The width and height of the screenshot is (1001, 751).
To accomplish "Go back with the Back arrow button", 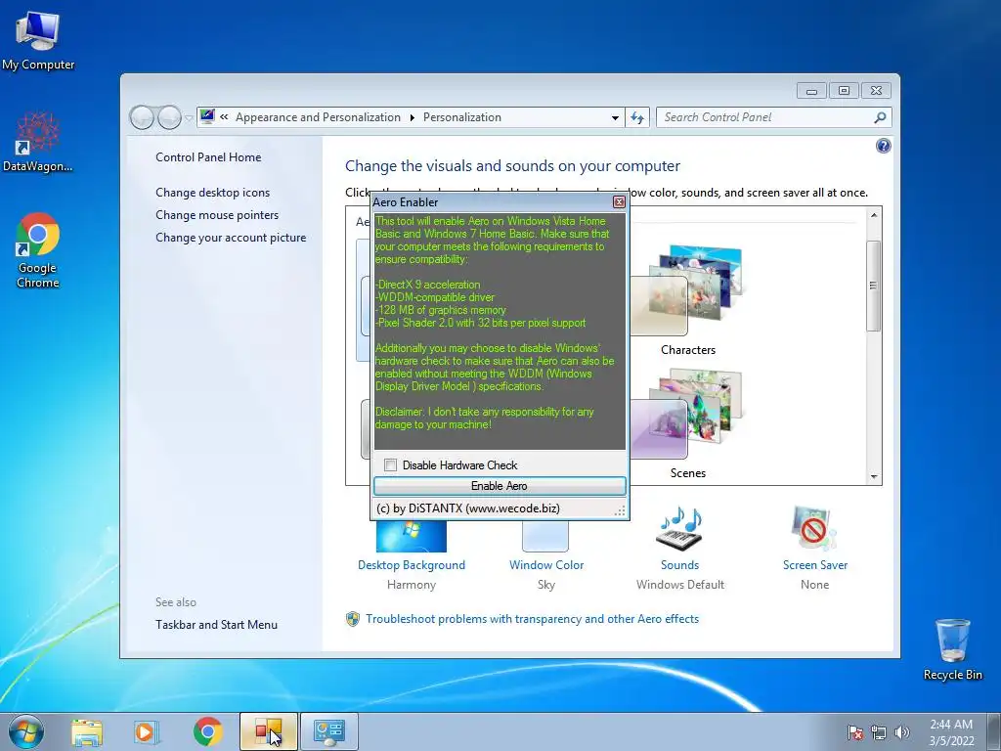I will point(142,117).
